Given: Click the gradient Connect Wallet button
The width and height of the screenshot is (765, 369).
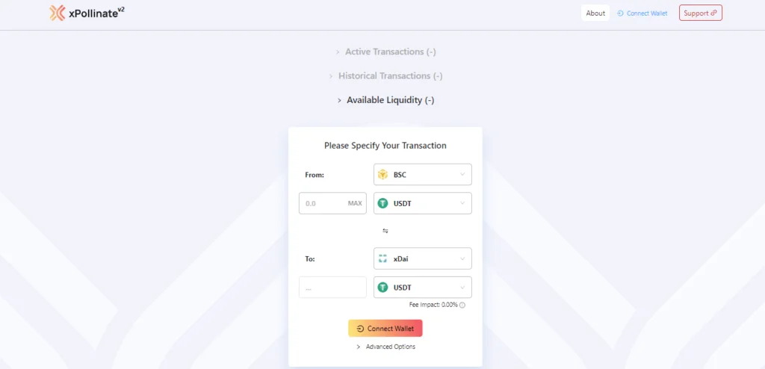Looking at the screenshot, I should tap(385, 329).
